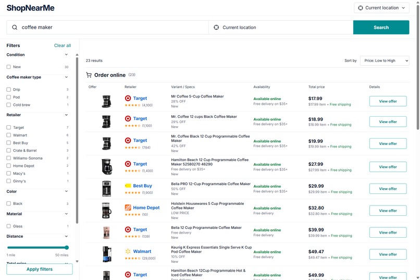Click the coffee maker search field
Image resolution: width=420 pixels, height=280 pixels.
point(107,27)
